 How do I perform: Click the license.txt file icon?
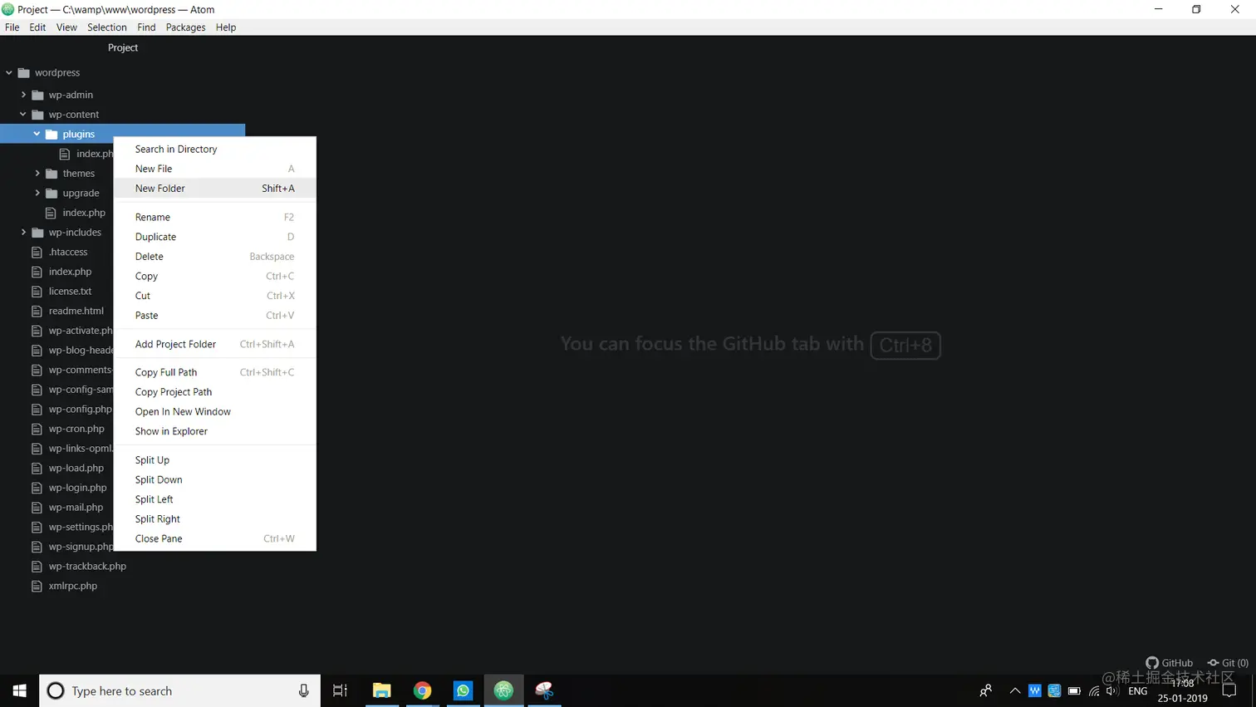[37, 292]
